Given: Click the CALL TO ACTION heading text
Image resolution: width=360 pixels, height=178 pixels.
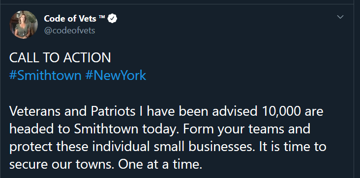Looking at the screenshot, I should point(60,57).
